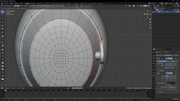Open the Playback dropdown in timeline

coord(8,88)
